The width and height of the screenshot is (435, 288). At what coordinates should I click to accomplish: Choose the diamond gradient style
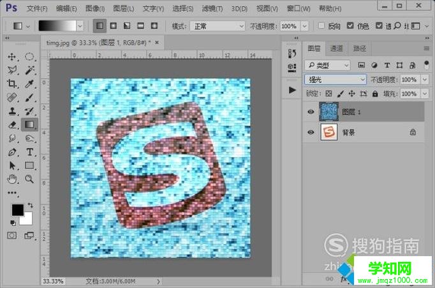[154, 26]
